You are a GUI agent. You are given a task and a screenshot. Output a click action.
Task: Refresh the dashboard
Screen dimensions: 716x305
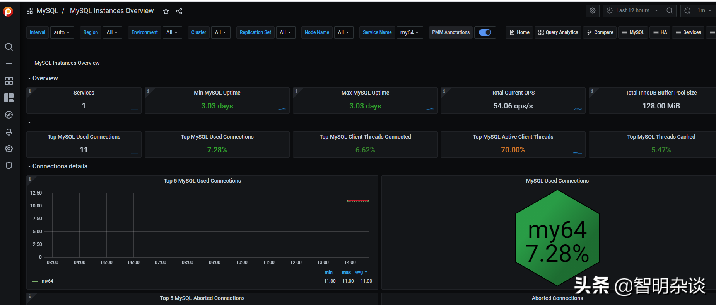[x=687, y=10]
